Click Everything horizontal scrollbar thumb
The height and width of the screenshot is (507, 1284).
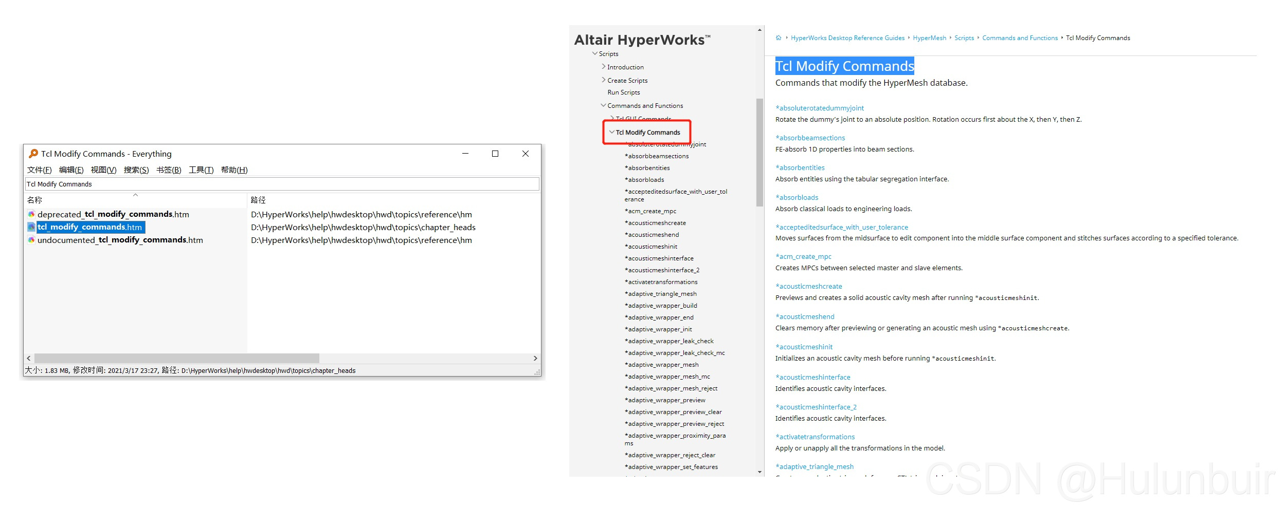[x=176, y=358]
